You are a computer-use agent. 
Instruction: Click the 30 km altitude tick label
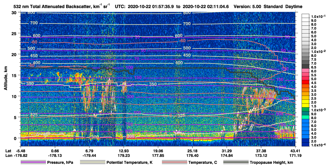point(15,12)
